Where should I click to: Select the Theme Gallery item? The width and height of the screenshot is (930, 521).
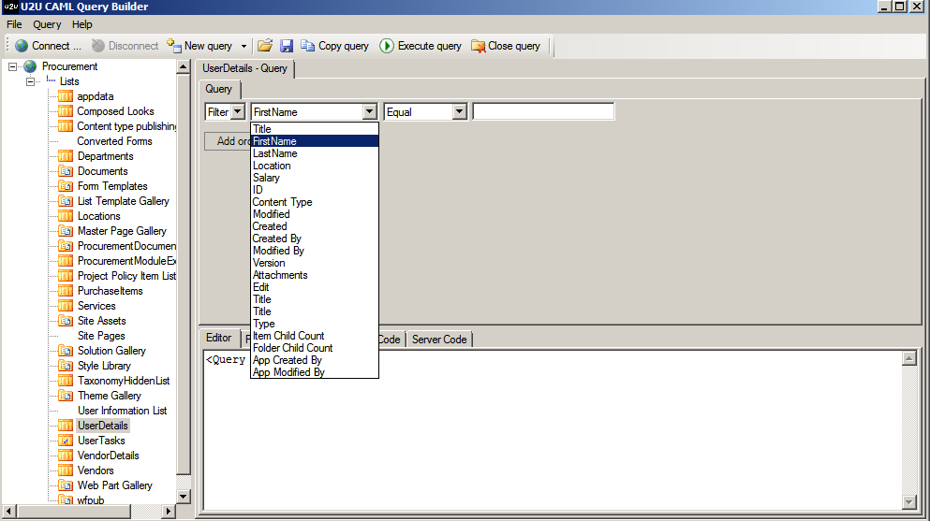tap(110, 396)
